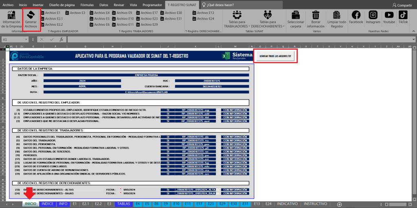
Task: Open the Facebook link icon
Action: [x=356, y=17]
